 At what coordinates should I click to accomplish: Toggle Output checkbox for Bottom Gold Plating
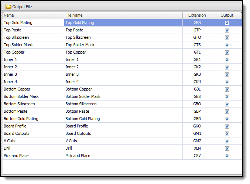[227, 119]
